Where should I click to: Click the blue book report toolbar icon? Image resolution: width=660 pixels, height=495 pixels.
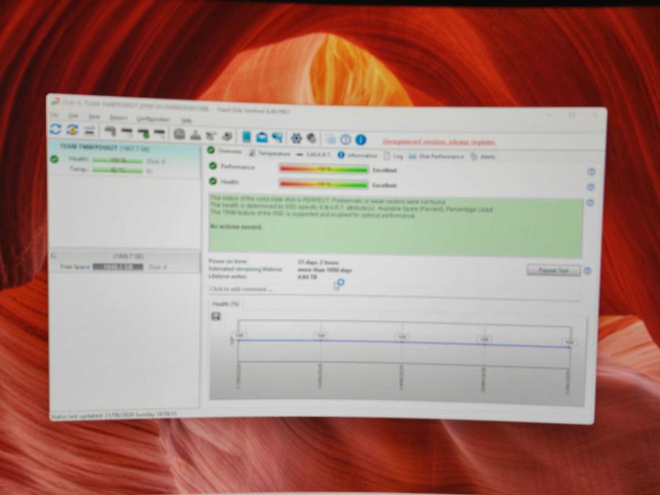247,136
